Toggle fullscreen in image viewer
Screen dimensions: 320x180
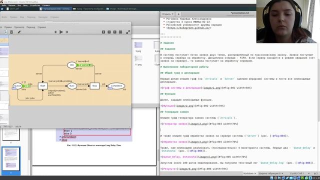click(128, 32)
